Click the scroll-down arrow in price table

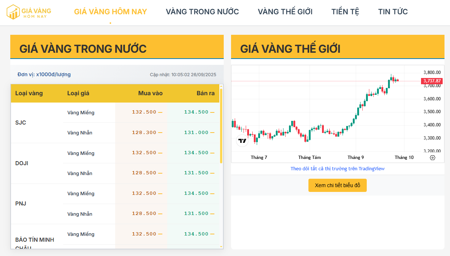click(x=221, y=246)
